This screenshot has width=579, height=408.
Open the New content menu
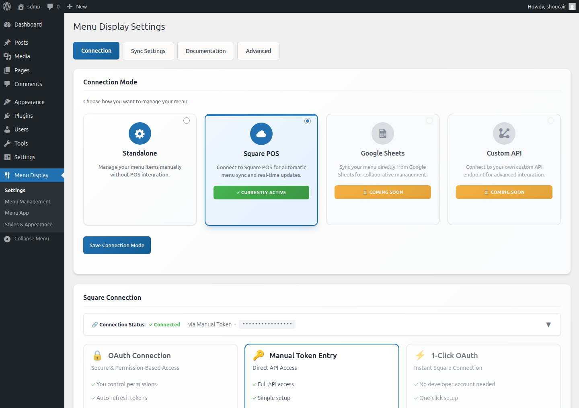click(77, 6)
